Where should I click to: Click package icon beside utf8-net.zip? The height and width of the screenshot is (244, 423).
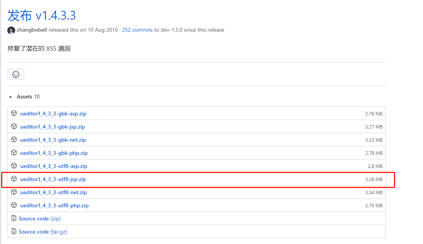14,192
